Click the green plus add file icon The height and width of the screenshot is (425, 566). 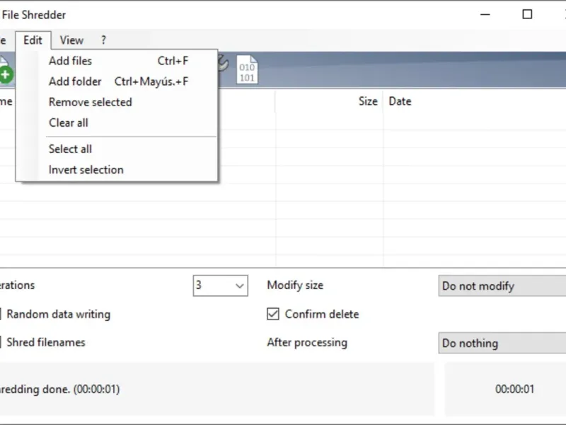tap(6, 73)
